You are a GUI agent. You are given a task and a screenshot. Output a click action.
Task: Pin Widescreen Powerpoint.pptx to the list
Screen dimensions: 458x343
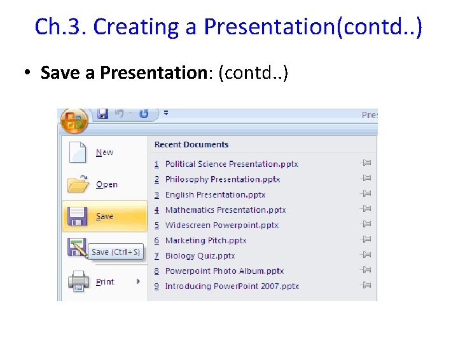tap(365, 224)
